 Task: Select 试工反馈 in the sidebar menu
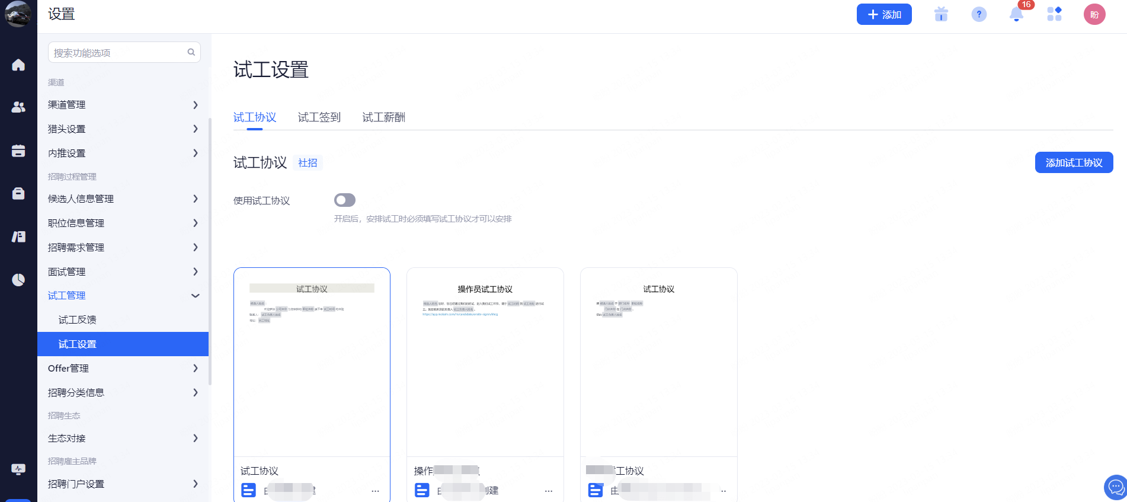point(78,320)
